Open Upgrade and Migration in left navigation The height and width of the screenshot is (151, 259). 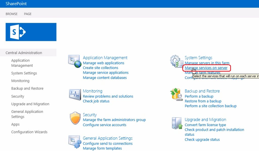click(30, 104)
